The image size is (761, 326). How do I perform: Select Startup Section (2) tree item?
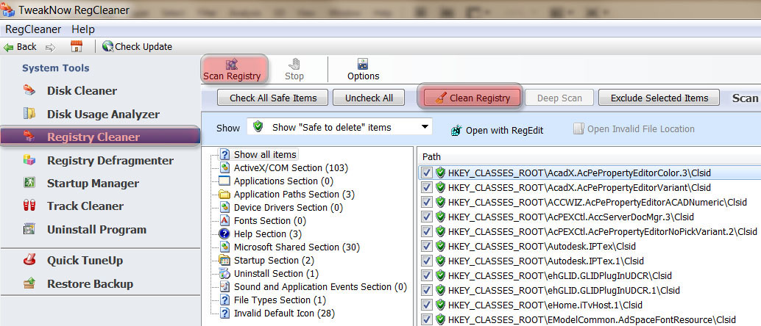pos(274,260)
